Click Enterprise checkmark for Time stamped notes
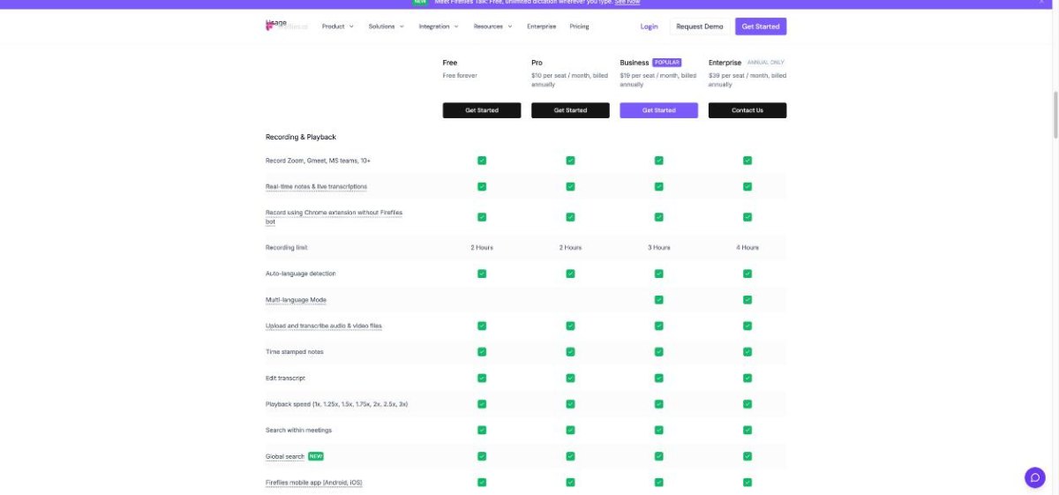1059x495 pixels. [747, 352]
